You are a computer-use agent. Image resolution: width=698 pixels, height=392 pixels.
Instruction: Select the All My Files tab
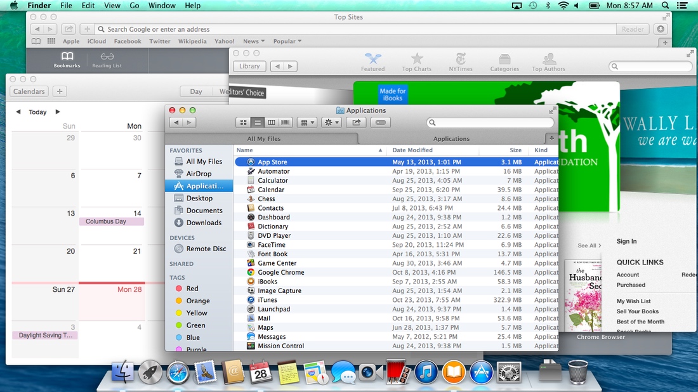263,138
